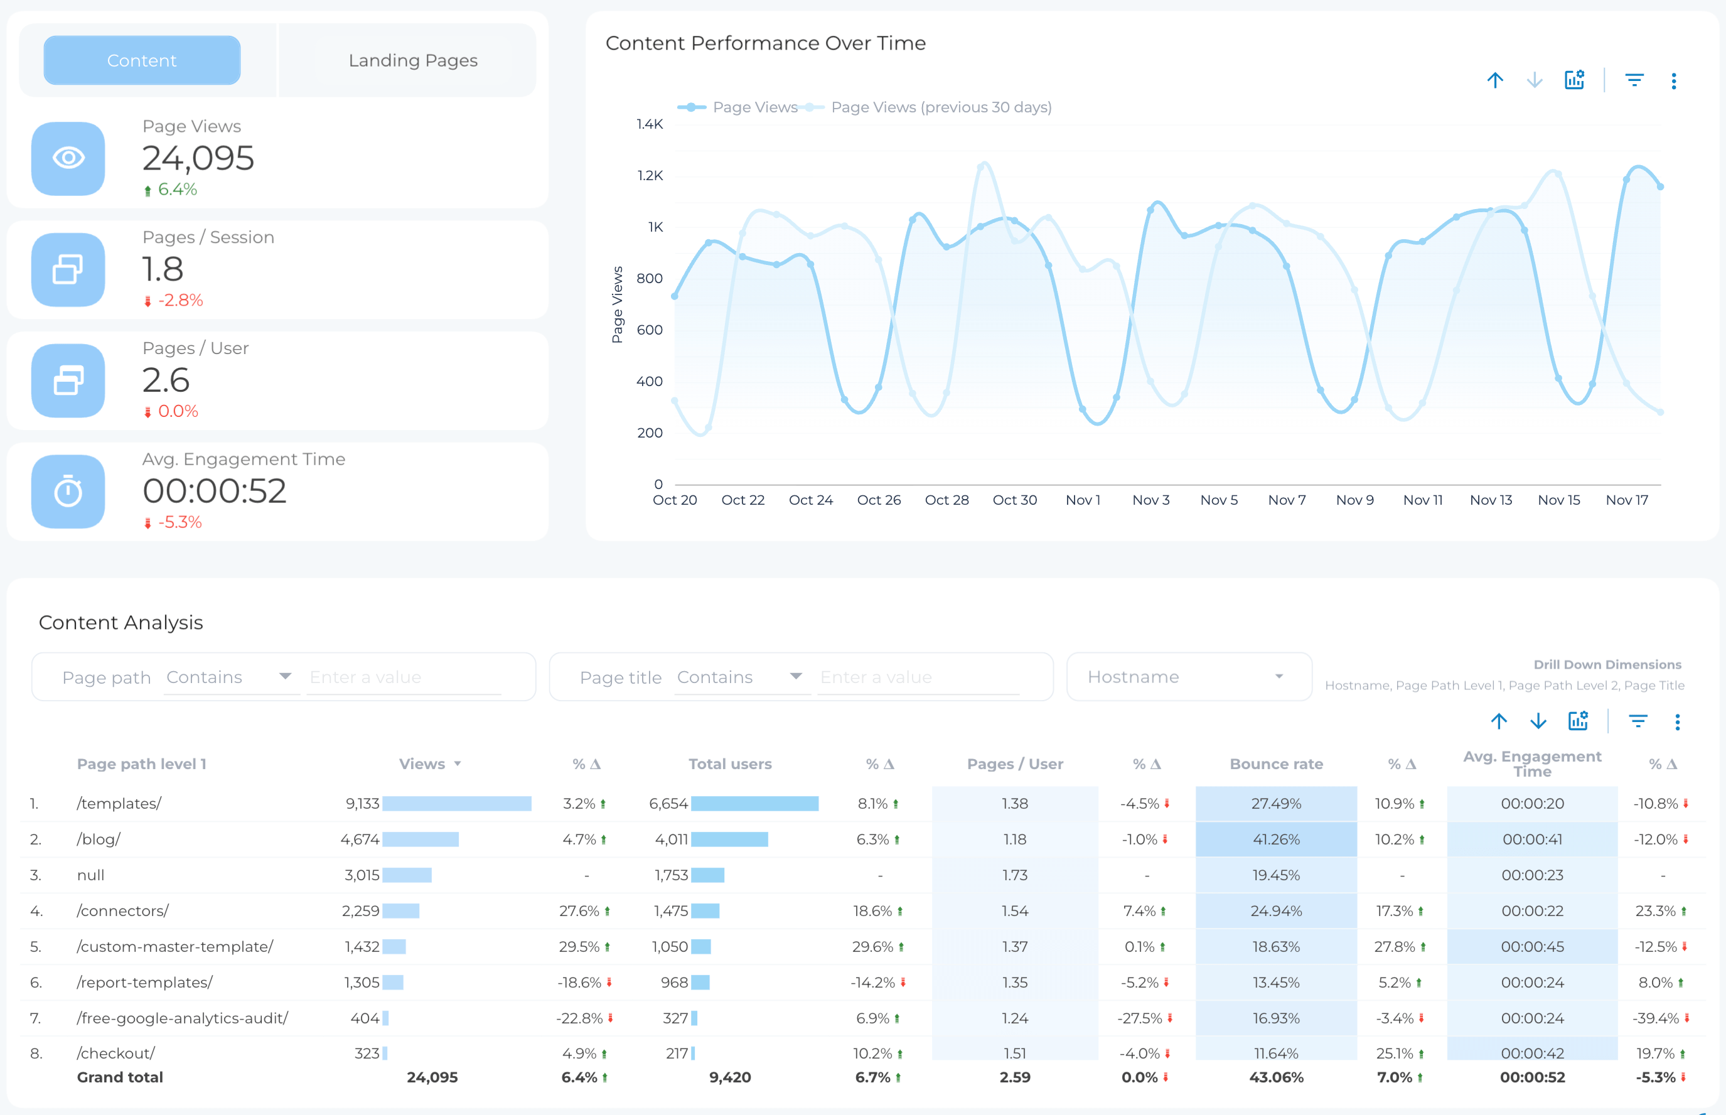The width and height of the screenshot is (1726, 1115).
Task: Open the three-dot menu on the chart
Action: (1674, 80)
